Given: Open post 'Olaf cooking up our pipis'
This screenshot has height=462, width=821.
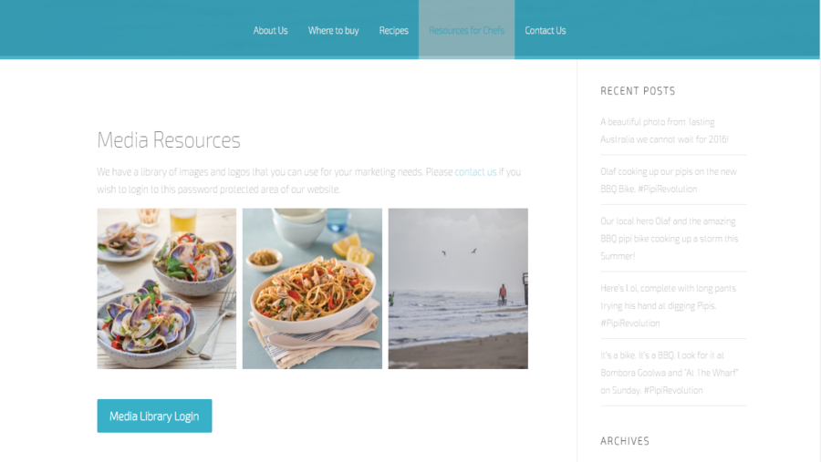Looking at the screenshot, I should click(x=668, y=180).
